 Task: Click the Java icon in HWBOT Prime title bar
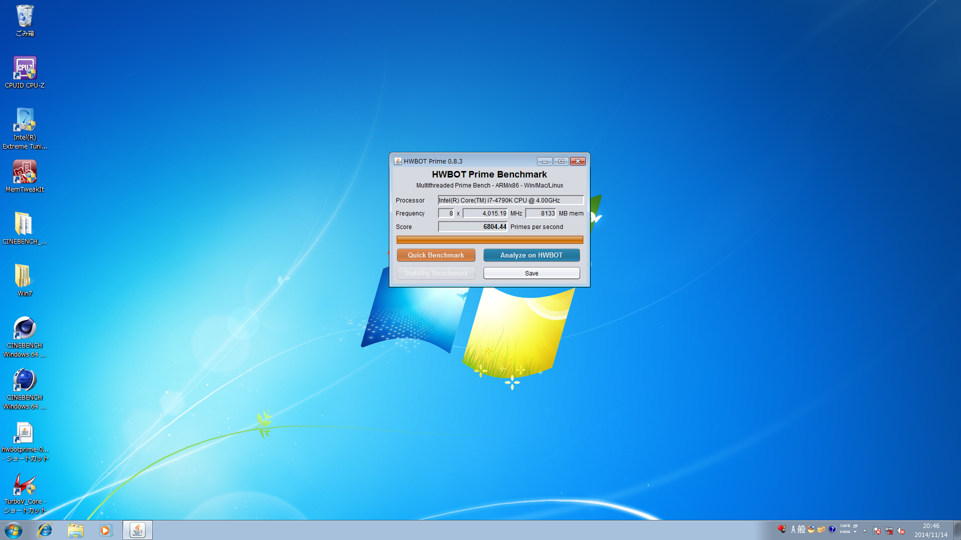[398, 161]
